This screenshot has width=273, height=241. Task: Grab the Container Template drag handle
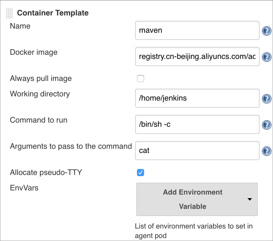click(9, 13)
